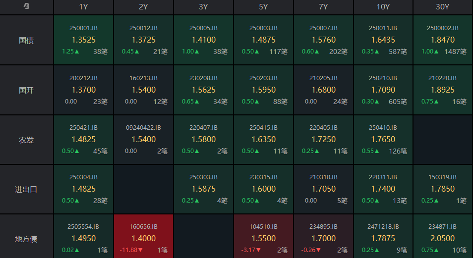Click the 210205.IB bond at 1.6800
473x258 pixels.
(323, 90)
